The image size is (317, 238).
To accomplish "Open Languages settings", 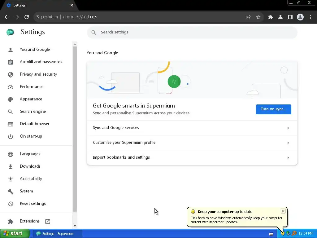I will pos(30,154).
